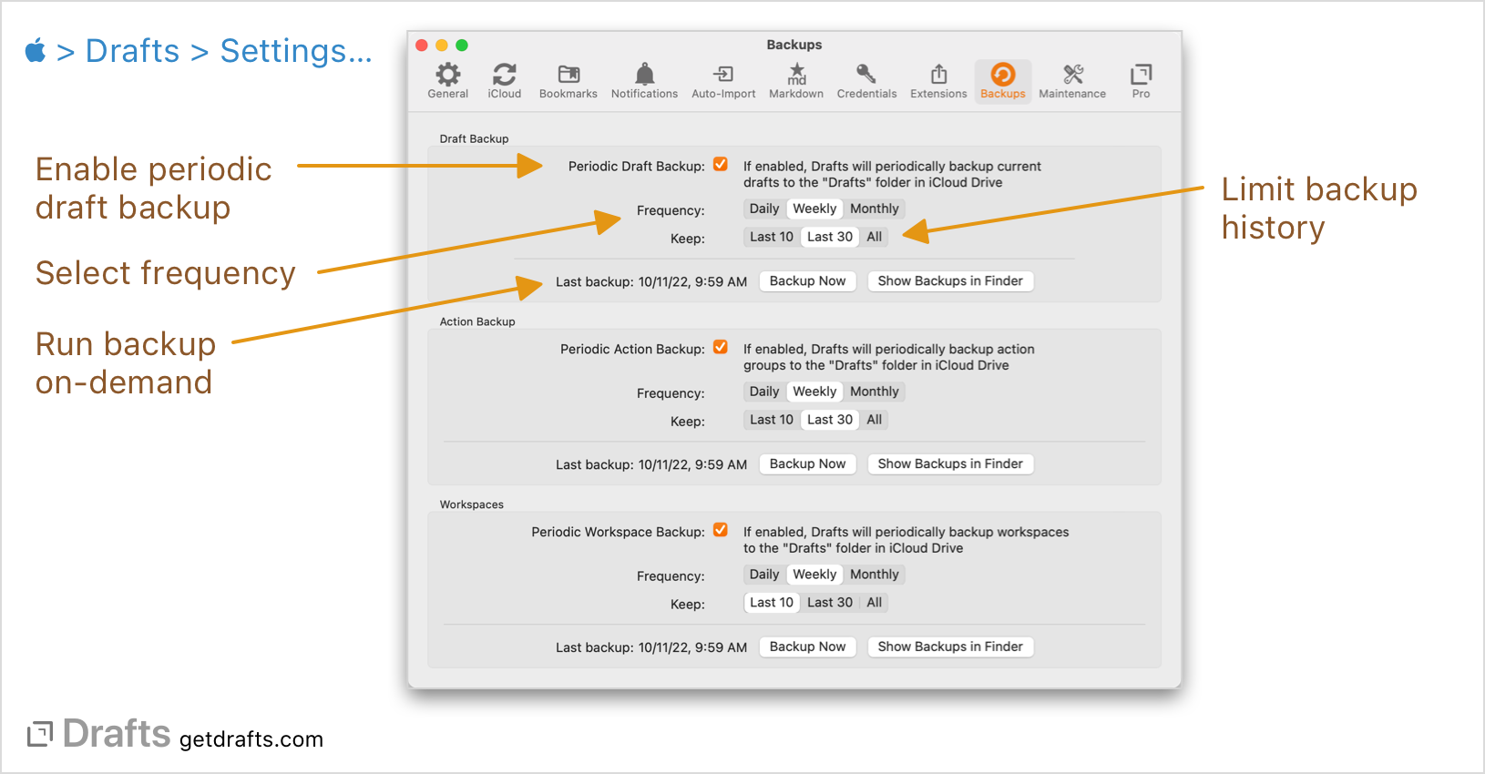Open the Credentials key tab
Screen dimensions: 1485x774
point(866,81)
